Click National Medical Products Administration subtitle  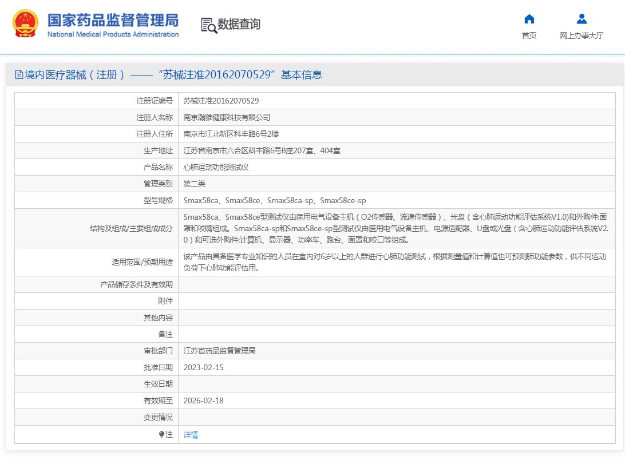coord(113,34)
